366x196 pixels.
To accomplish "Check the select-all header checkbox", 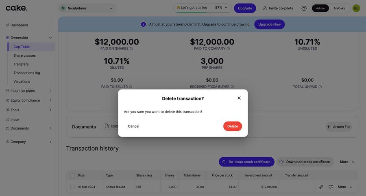I will point(72,175).
